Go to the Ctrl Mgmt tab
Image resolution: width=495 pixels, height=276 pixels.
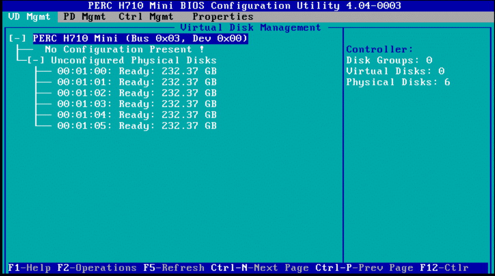click(145, 17)
